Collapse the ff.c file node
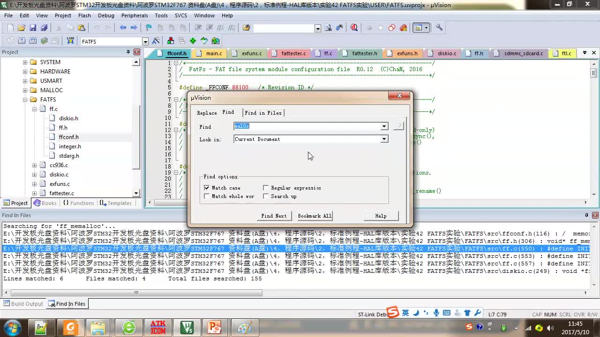 click(x=34, y=109)
